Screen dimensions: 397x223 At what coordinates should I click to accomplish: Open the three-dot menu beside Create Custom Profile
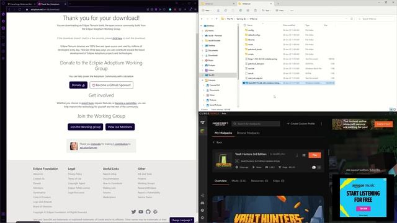pyautogui.click(x=321, y=124)
